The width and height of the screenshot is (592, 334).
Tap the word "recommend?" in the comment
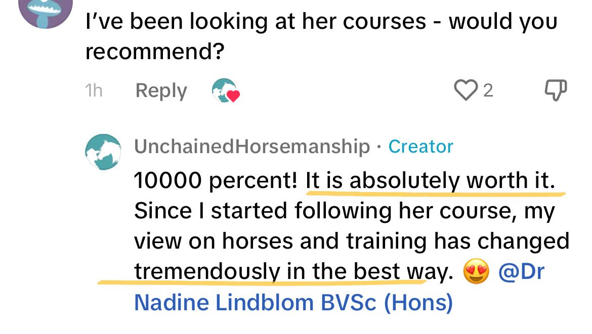click(155, 51)
